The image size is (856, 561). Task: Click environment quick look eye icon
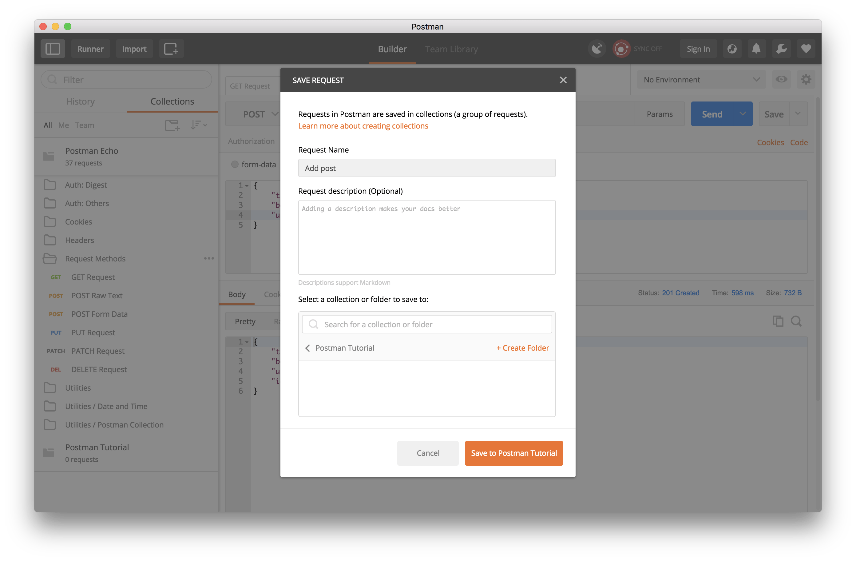(x=781, y=80)
